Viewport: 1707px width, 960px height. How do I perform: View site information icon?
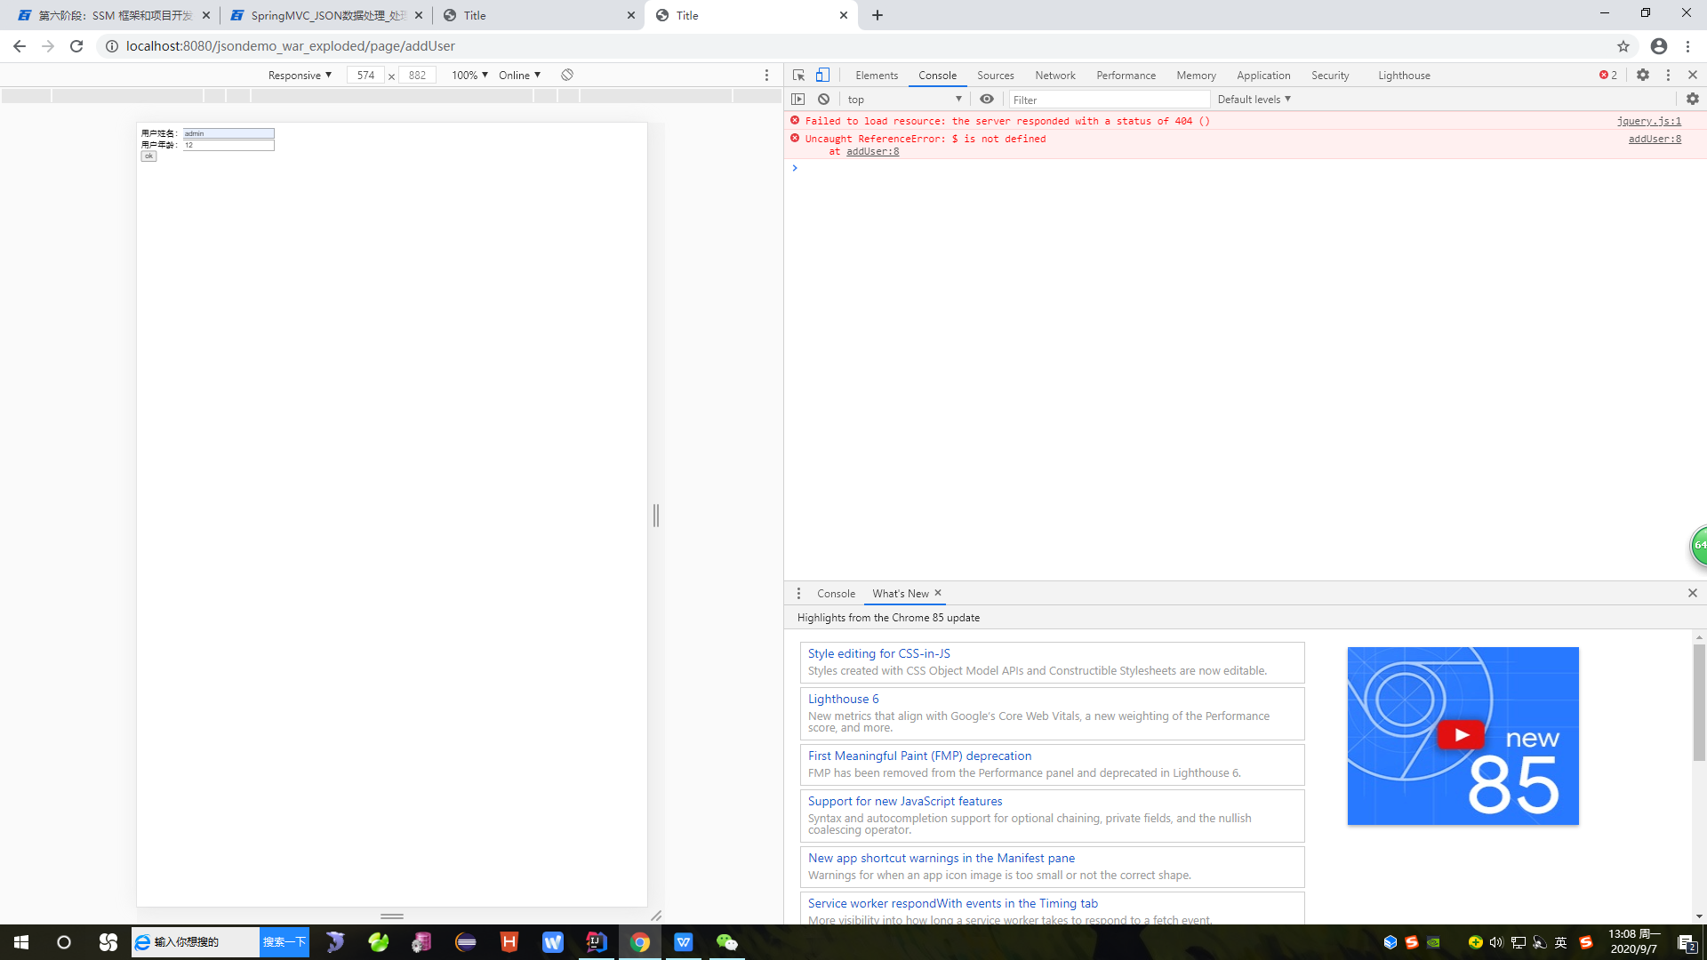pos(111,46)
